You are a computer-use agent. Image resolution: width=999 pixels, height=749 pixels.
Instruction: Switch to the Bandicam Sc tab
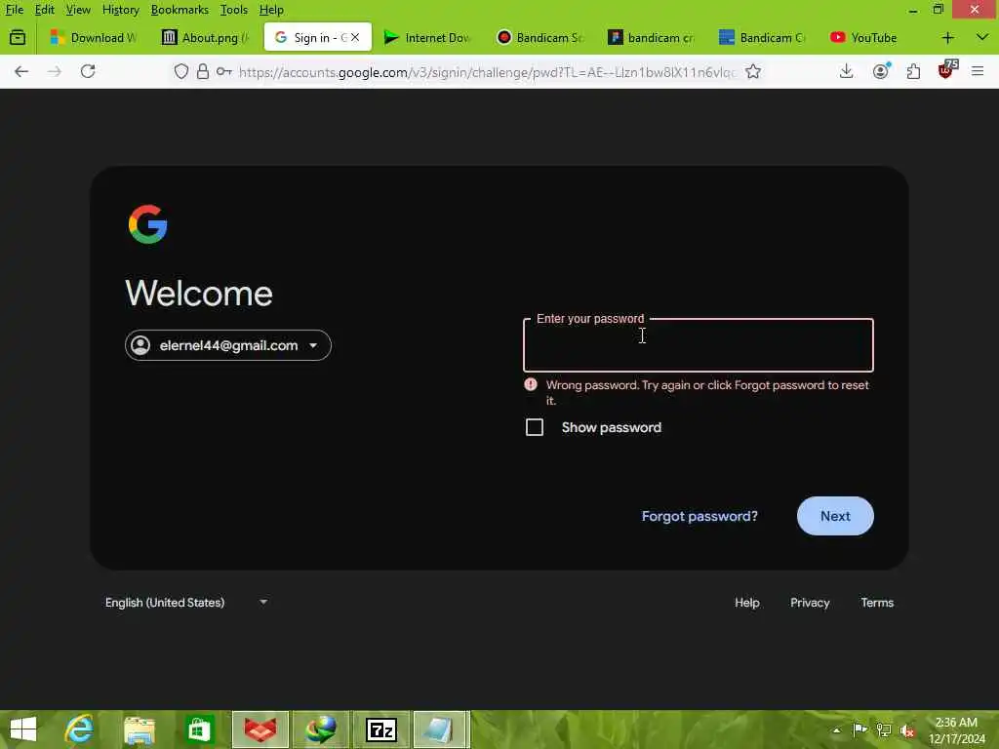539,38
